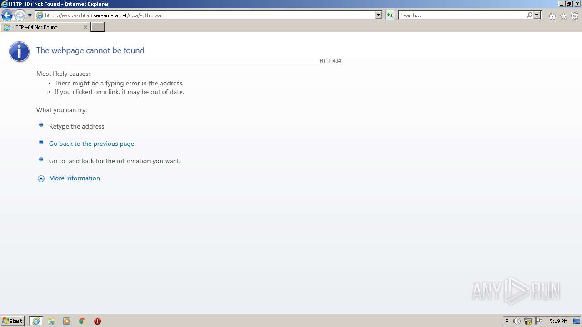
Task: Show hidden system tray icons
Action: coord(507,321)
